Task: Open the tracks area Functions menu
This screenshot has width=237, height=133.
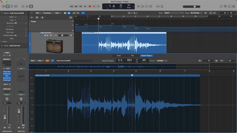Action: [x=48, y=13]
